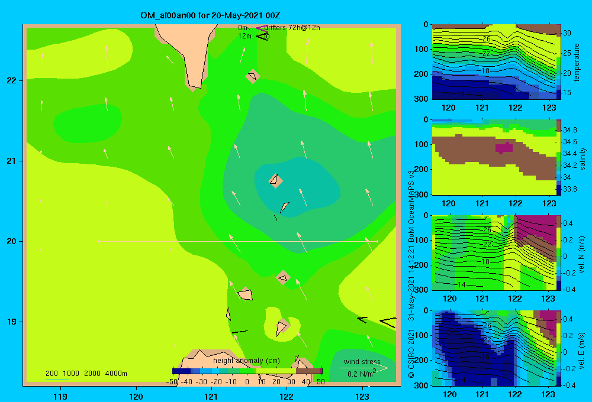Click the '14' contour label in temperature panel
The height and width of the screenshot is (402, 592).
tap(461, 94)
